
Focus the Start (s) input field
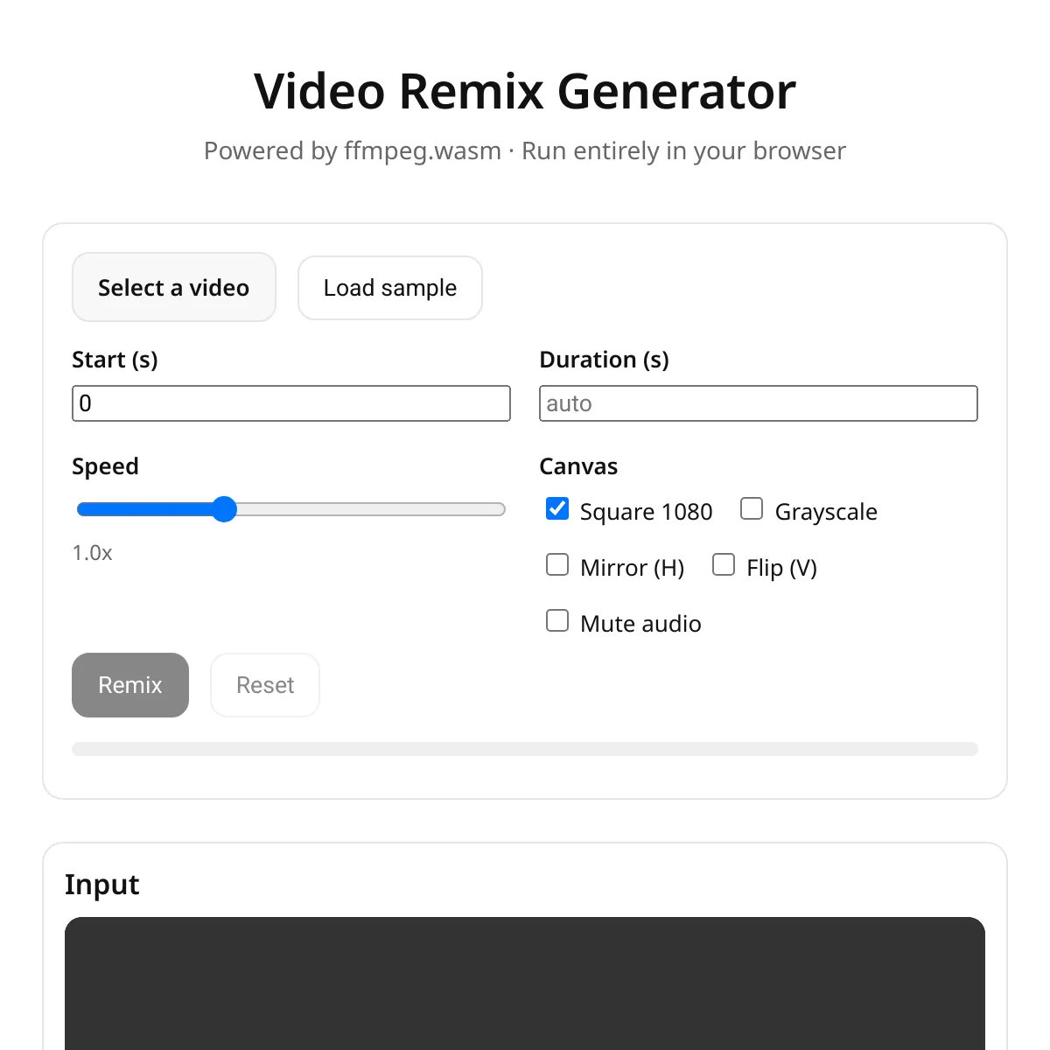(291, 403)
